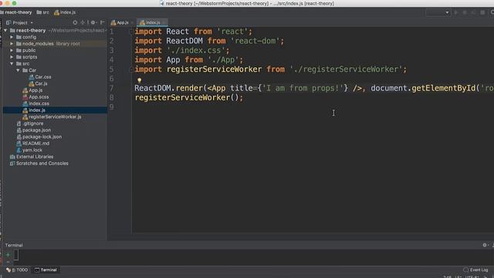The height and width of the screenshot is (278, 494).
Task: Click the Event Log balloon icon
Action: 466,270
